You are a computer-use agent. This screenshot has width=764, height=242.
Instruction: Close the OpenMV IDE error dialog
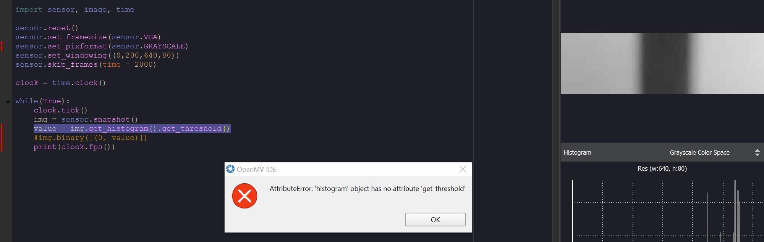(463, 169)
